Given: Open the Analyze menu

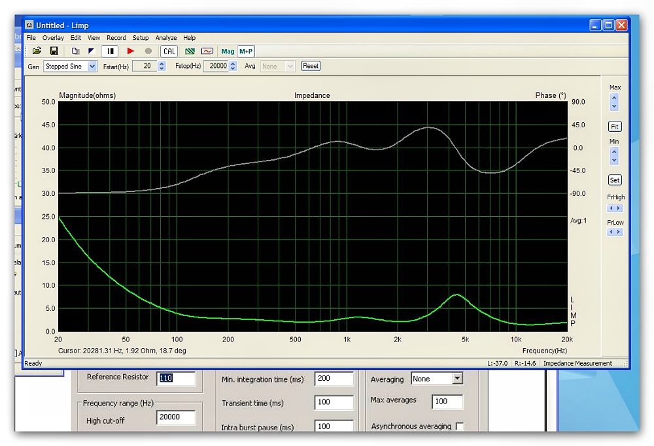Looking at the screenshot, I should [x=166, y=38].
